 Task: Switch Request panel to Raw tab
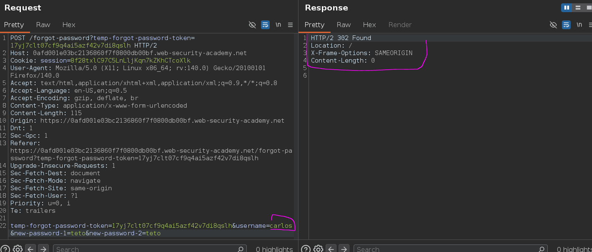pyautogui.click(x=43, y=25)
